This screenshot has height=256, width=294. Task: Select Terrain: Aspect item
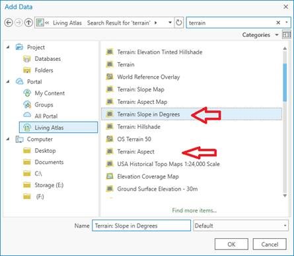(x=135, y=151)
